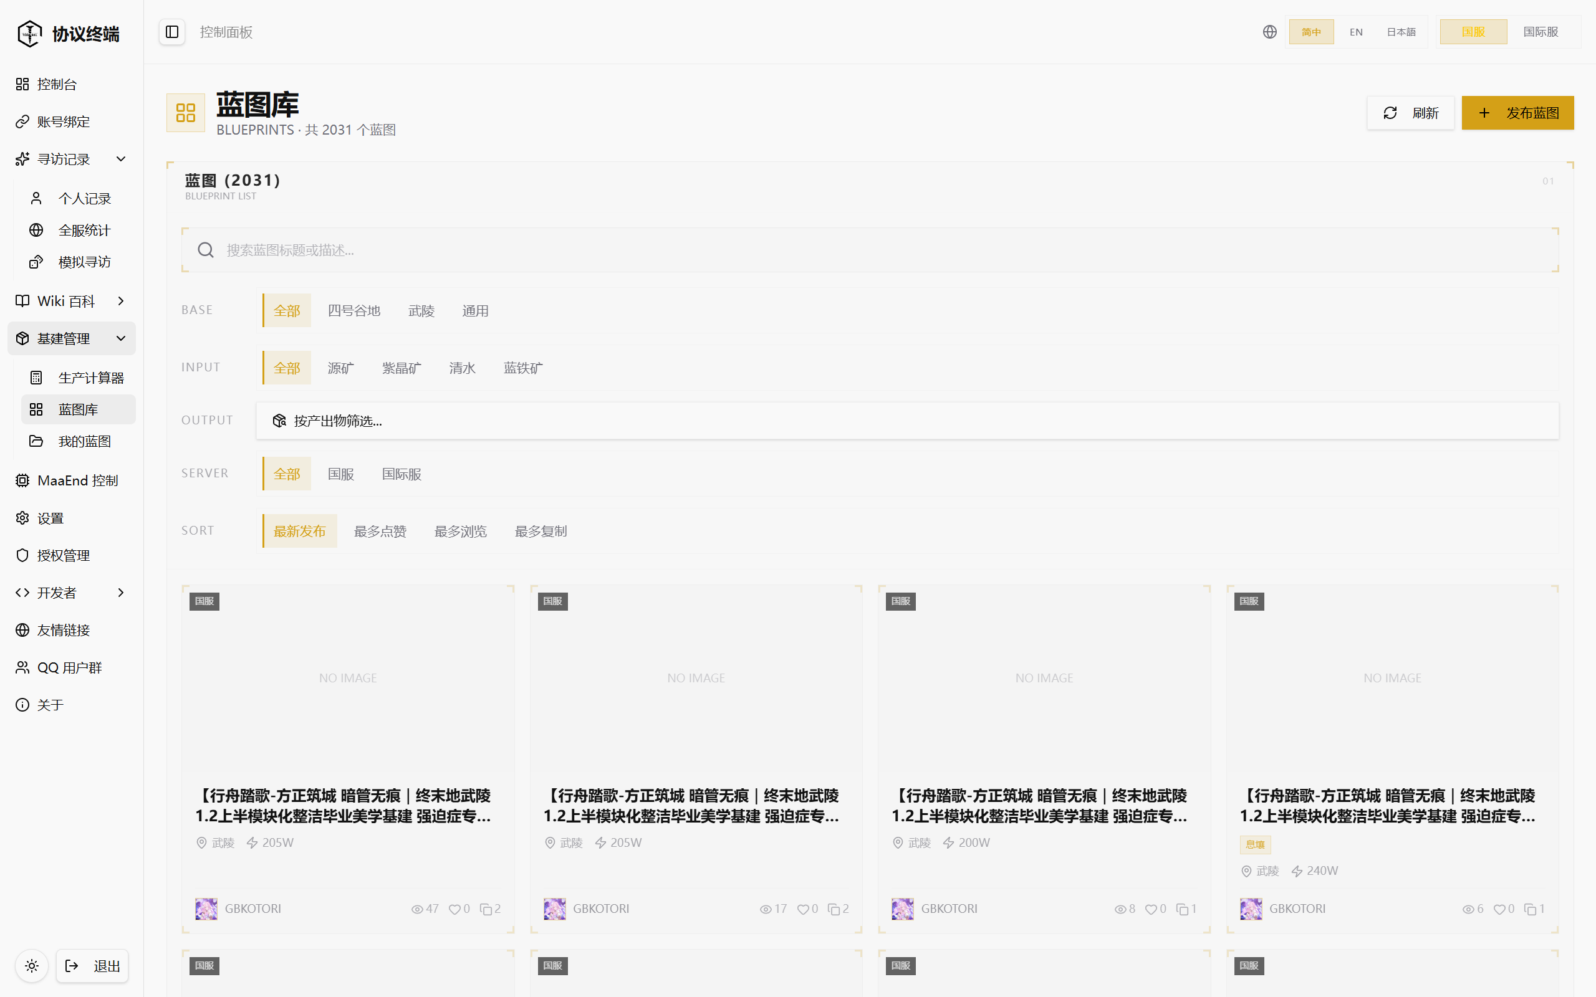The image size is (1596, 997).
Task: Open 关于 info entry
Action: [71, 705]
